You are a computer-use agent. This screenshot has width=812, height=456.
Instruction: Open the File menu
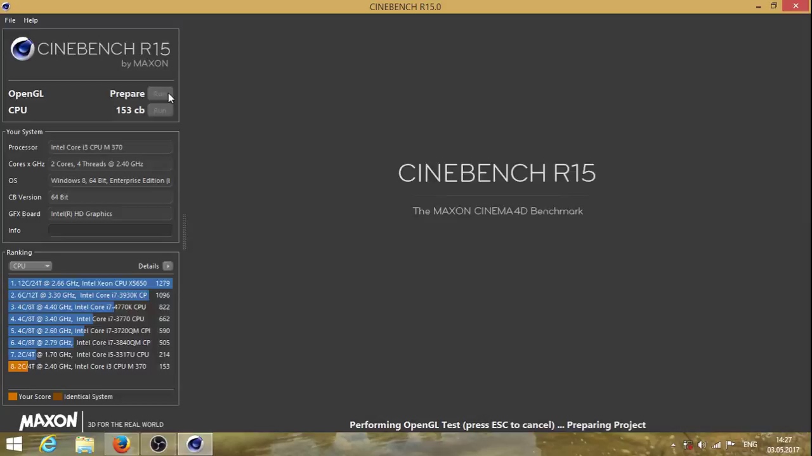(x=10, y=20)
